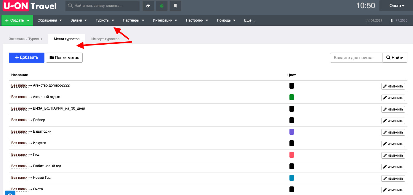This screenshot has height=195, width=413.
Task: Open the Создать green dropdown button
Action: 17,20
